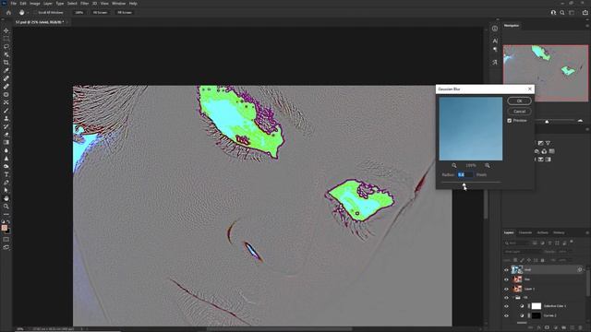Screen dimensions: 591x332
Task: Hide the Selective Color 1 layer
Action: [x=506, y=306]
